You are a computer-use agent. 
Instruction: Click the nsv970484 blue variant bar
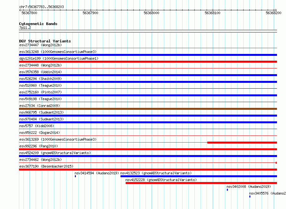pos(148,122)
